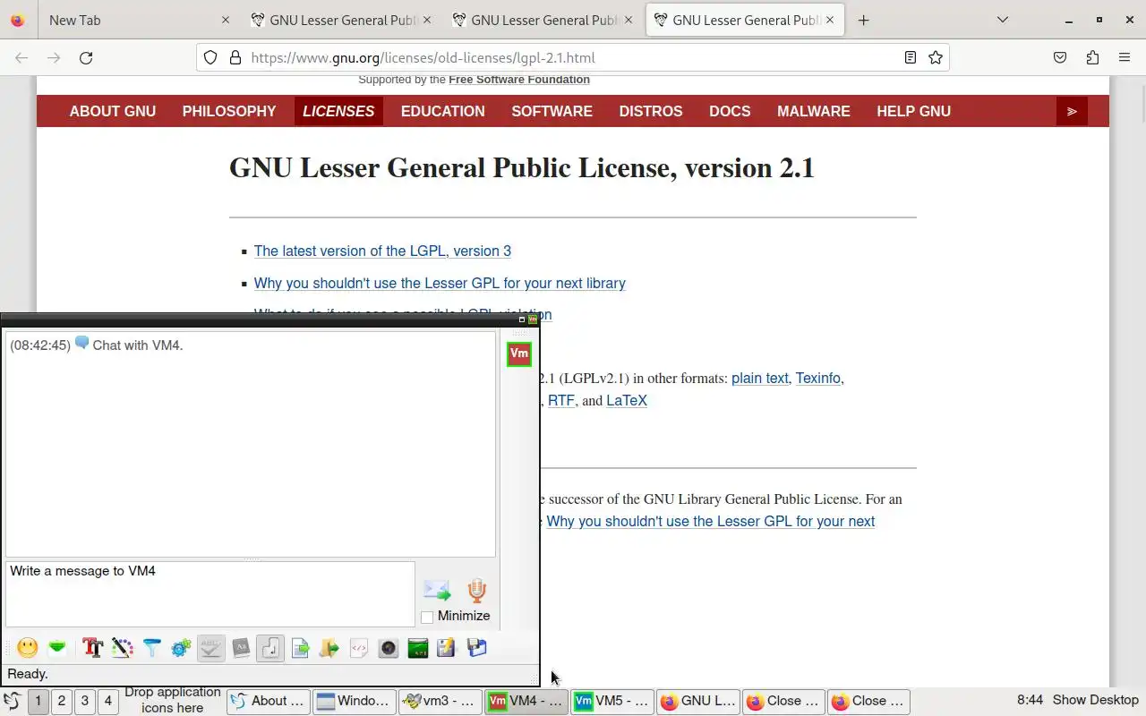Open the RTF format link
The width and height of the screenshot is (1146, 716).
[561, 401]
